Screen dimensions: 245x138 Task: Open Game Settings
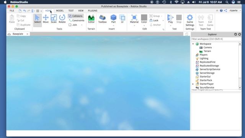[x=190, y=20]
